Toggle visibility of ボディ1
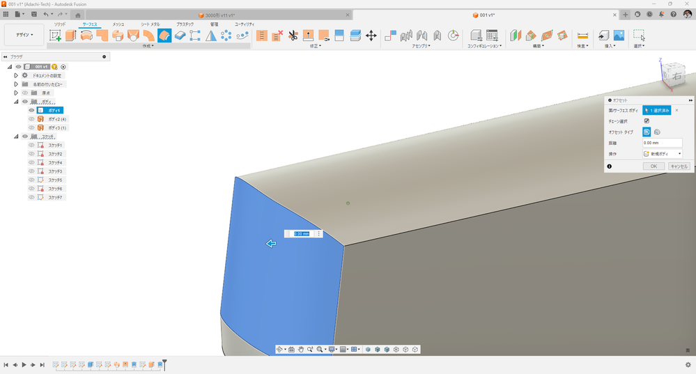This screenshot has height=374, width=696. tap(31, 111)
